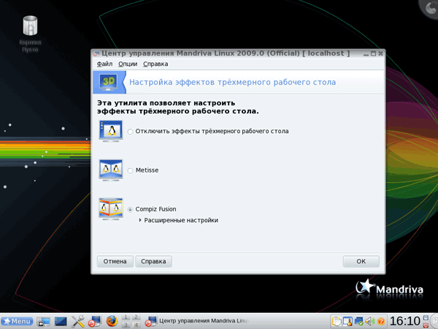The image size is (438, 329).
Task: Switch to virtual desktop 2
Action: [x=136, y=317]
